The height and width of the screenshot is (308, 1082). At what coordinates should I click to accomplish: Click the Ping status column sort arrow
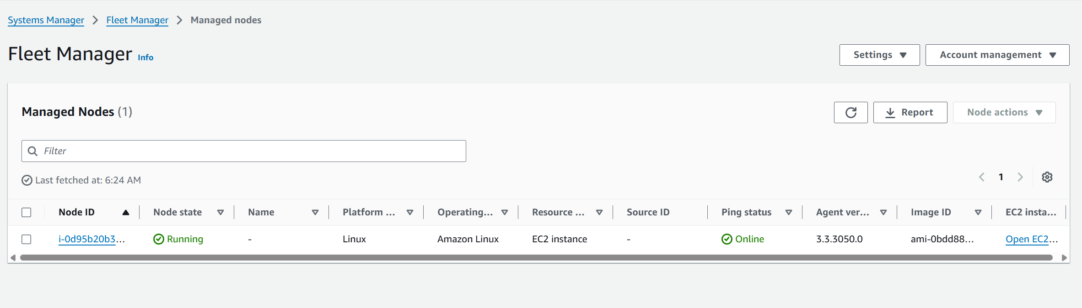coord(789,212)
